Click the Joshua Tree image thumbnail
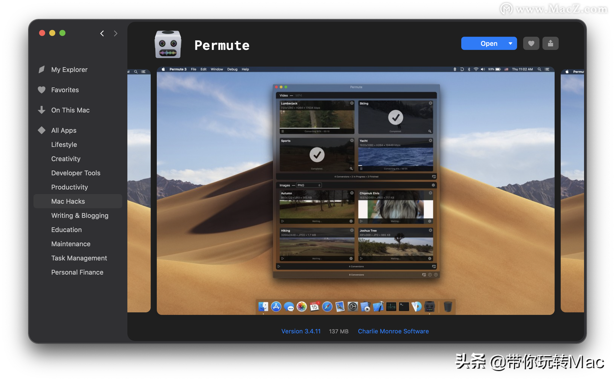615x381 pixels. (396, 244)
